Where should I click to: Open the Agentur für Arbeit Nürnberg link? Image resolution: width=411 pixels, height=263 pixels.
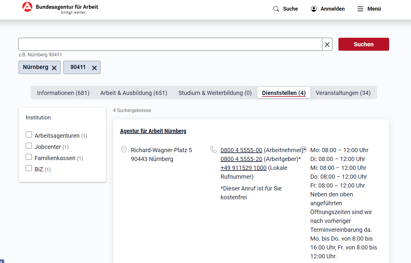click(x=153, y=131)
